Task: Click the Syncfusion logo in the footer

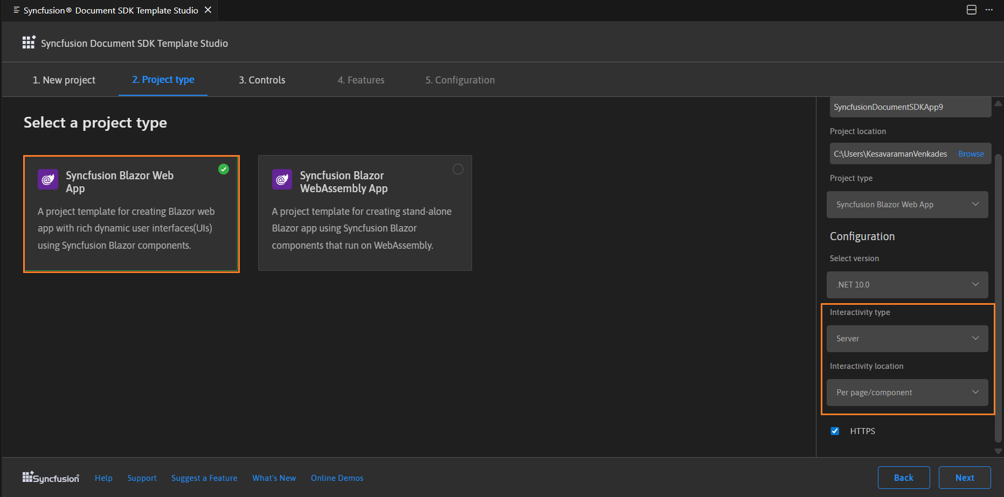Action: (x=50, y=478)
